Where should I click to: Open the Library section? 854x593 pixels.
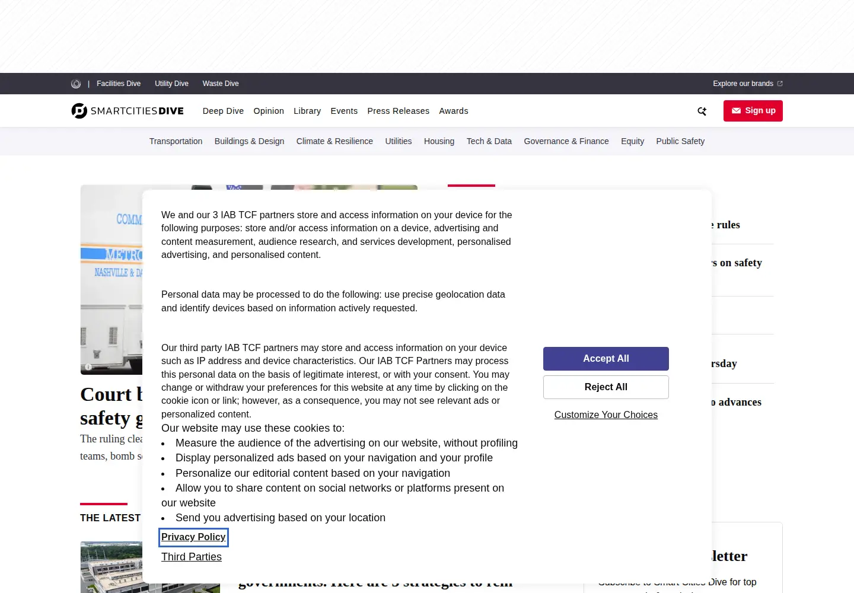click(307, 111)
